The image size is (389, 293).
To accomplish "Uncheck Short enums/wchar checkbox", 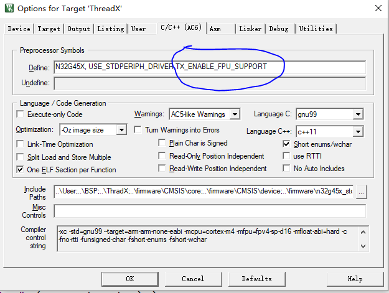I will (286, 144).
